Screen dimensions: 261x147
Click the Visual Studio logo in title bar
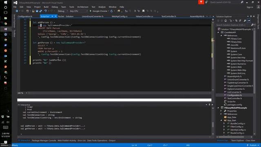tap(15, 2)
